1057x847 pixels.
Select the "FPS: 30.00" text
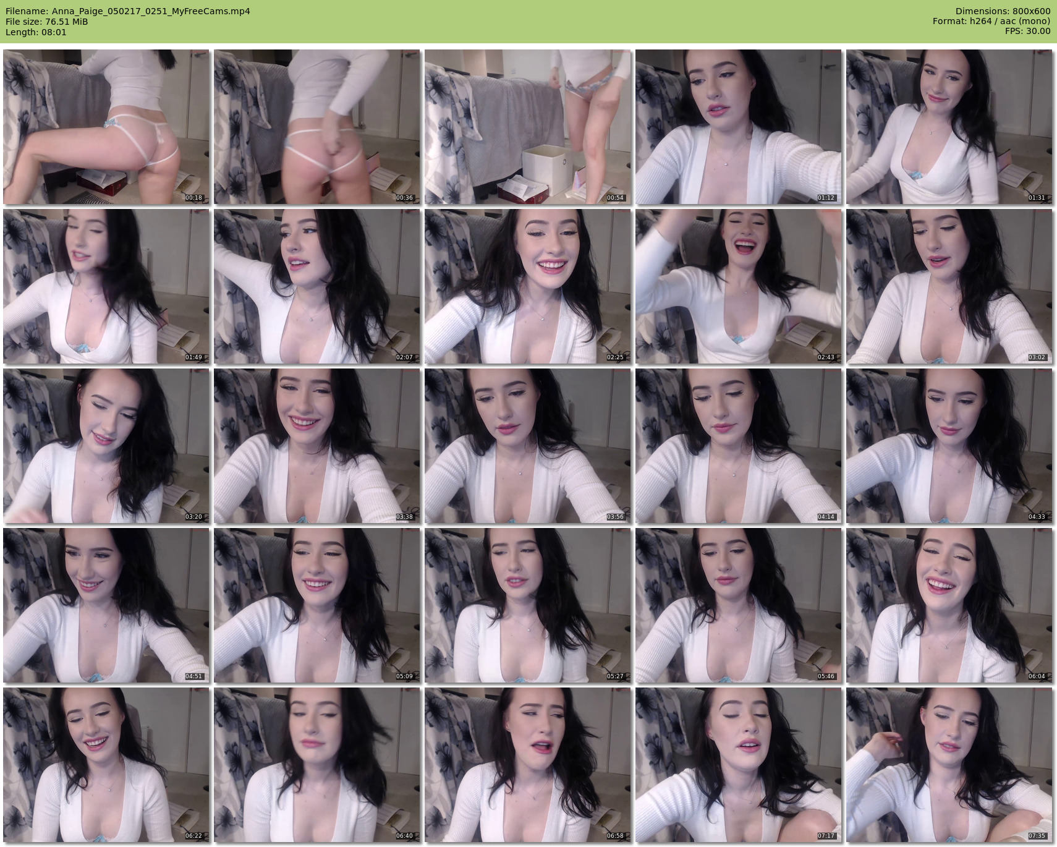pos(1027,32)
